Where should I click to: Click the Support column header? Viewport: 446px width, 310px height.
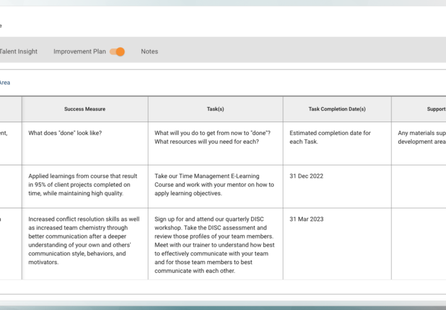419,109
